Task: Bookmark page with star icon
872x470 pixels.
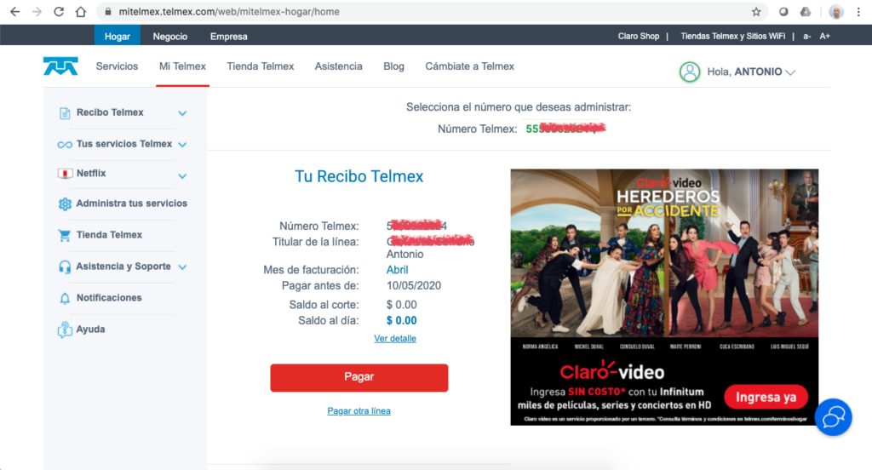Action: coord(756,12)
